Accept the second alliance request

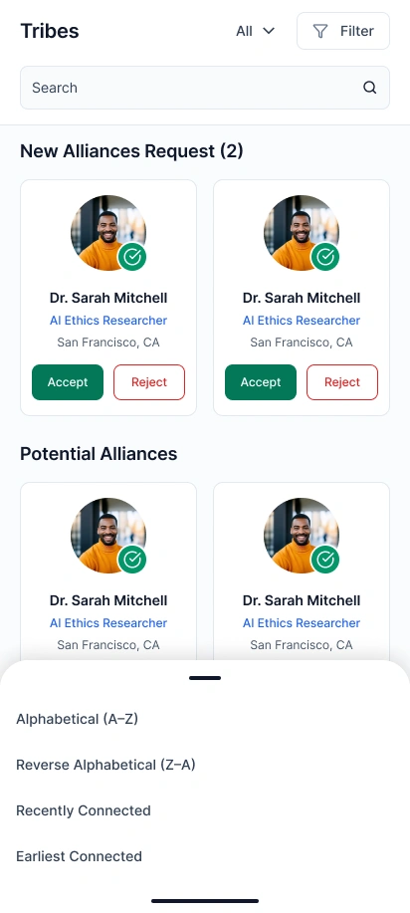coord(261,382)
